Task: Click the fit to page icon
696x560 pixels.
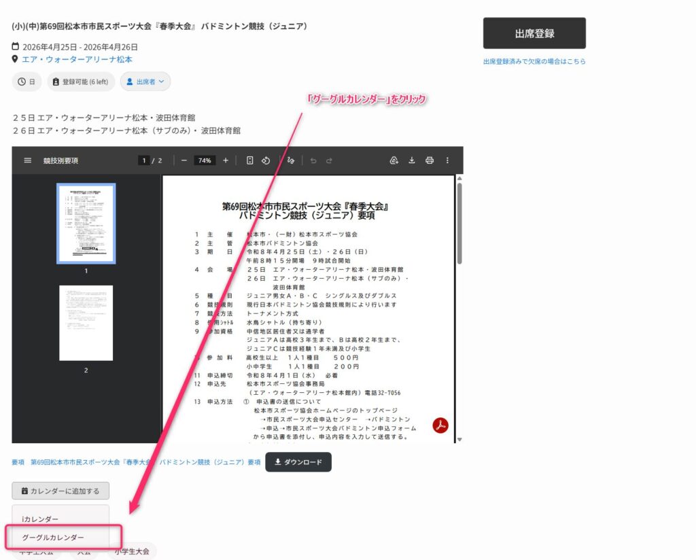Action: tap(249, 160)
